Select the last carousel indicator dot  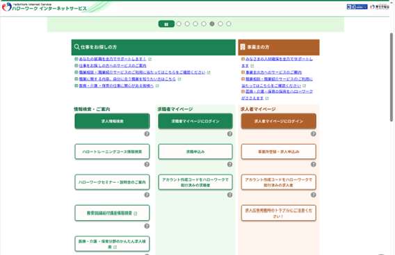point(229,24)
